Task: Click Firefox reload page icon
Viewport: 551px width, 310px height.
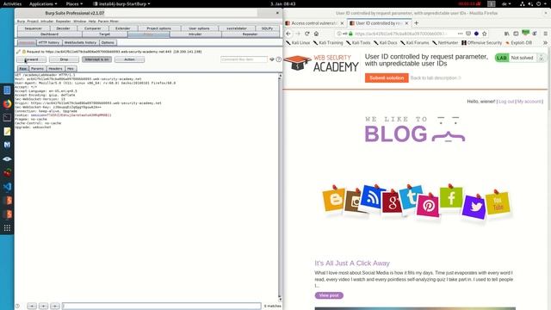Action: [x=307, y=34]
